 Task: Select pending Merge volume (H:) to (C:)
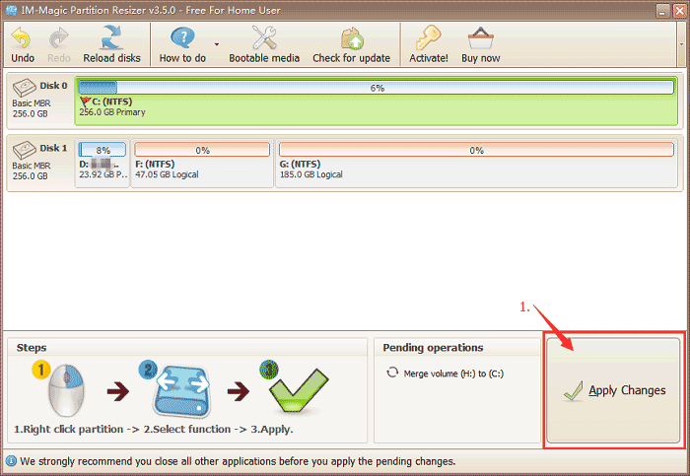pyautogui.click(x=453, y=374)
